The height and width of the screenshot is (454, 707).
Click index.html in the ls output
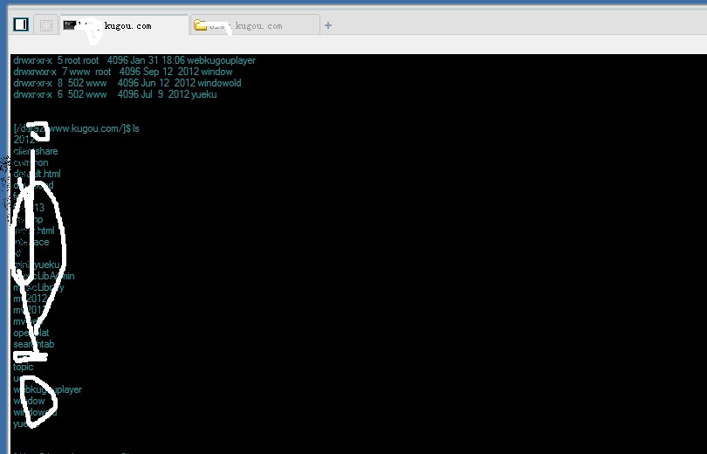pyautogui.click(x=34, y=230)
